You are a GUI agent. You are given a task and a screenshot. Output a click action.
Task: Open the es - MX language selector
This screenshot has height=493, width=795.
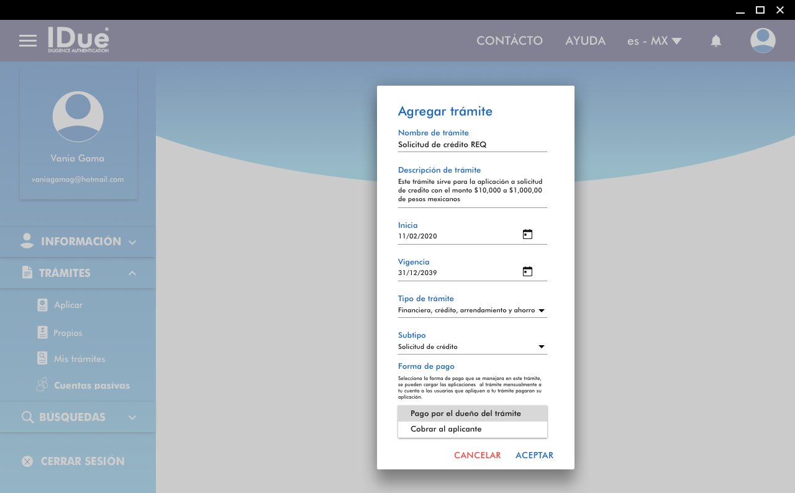click(654, 41)
